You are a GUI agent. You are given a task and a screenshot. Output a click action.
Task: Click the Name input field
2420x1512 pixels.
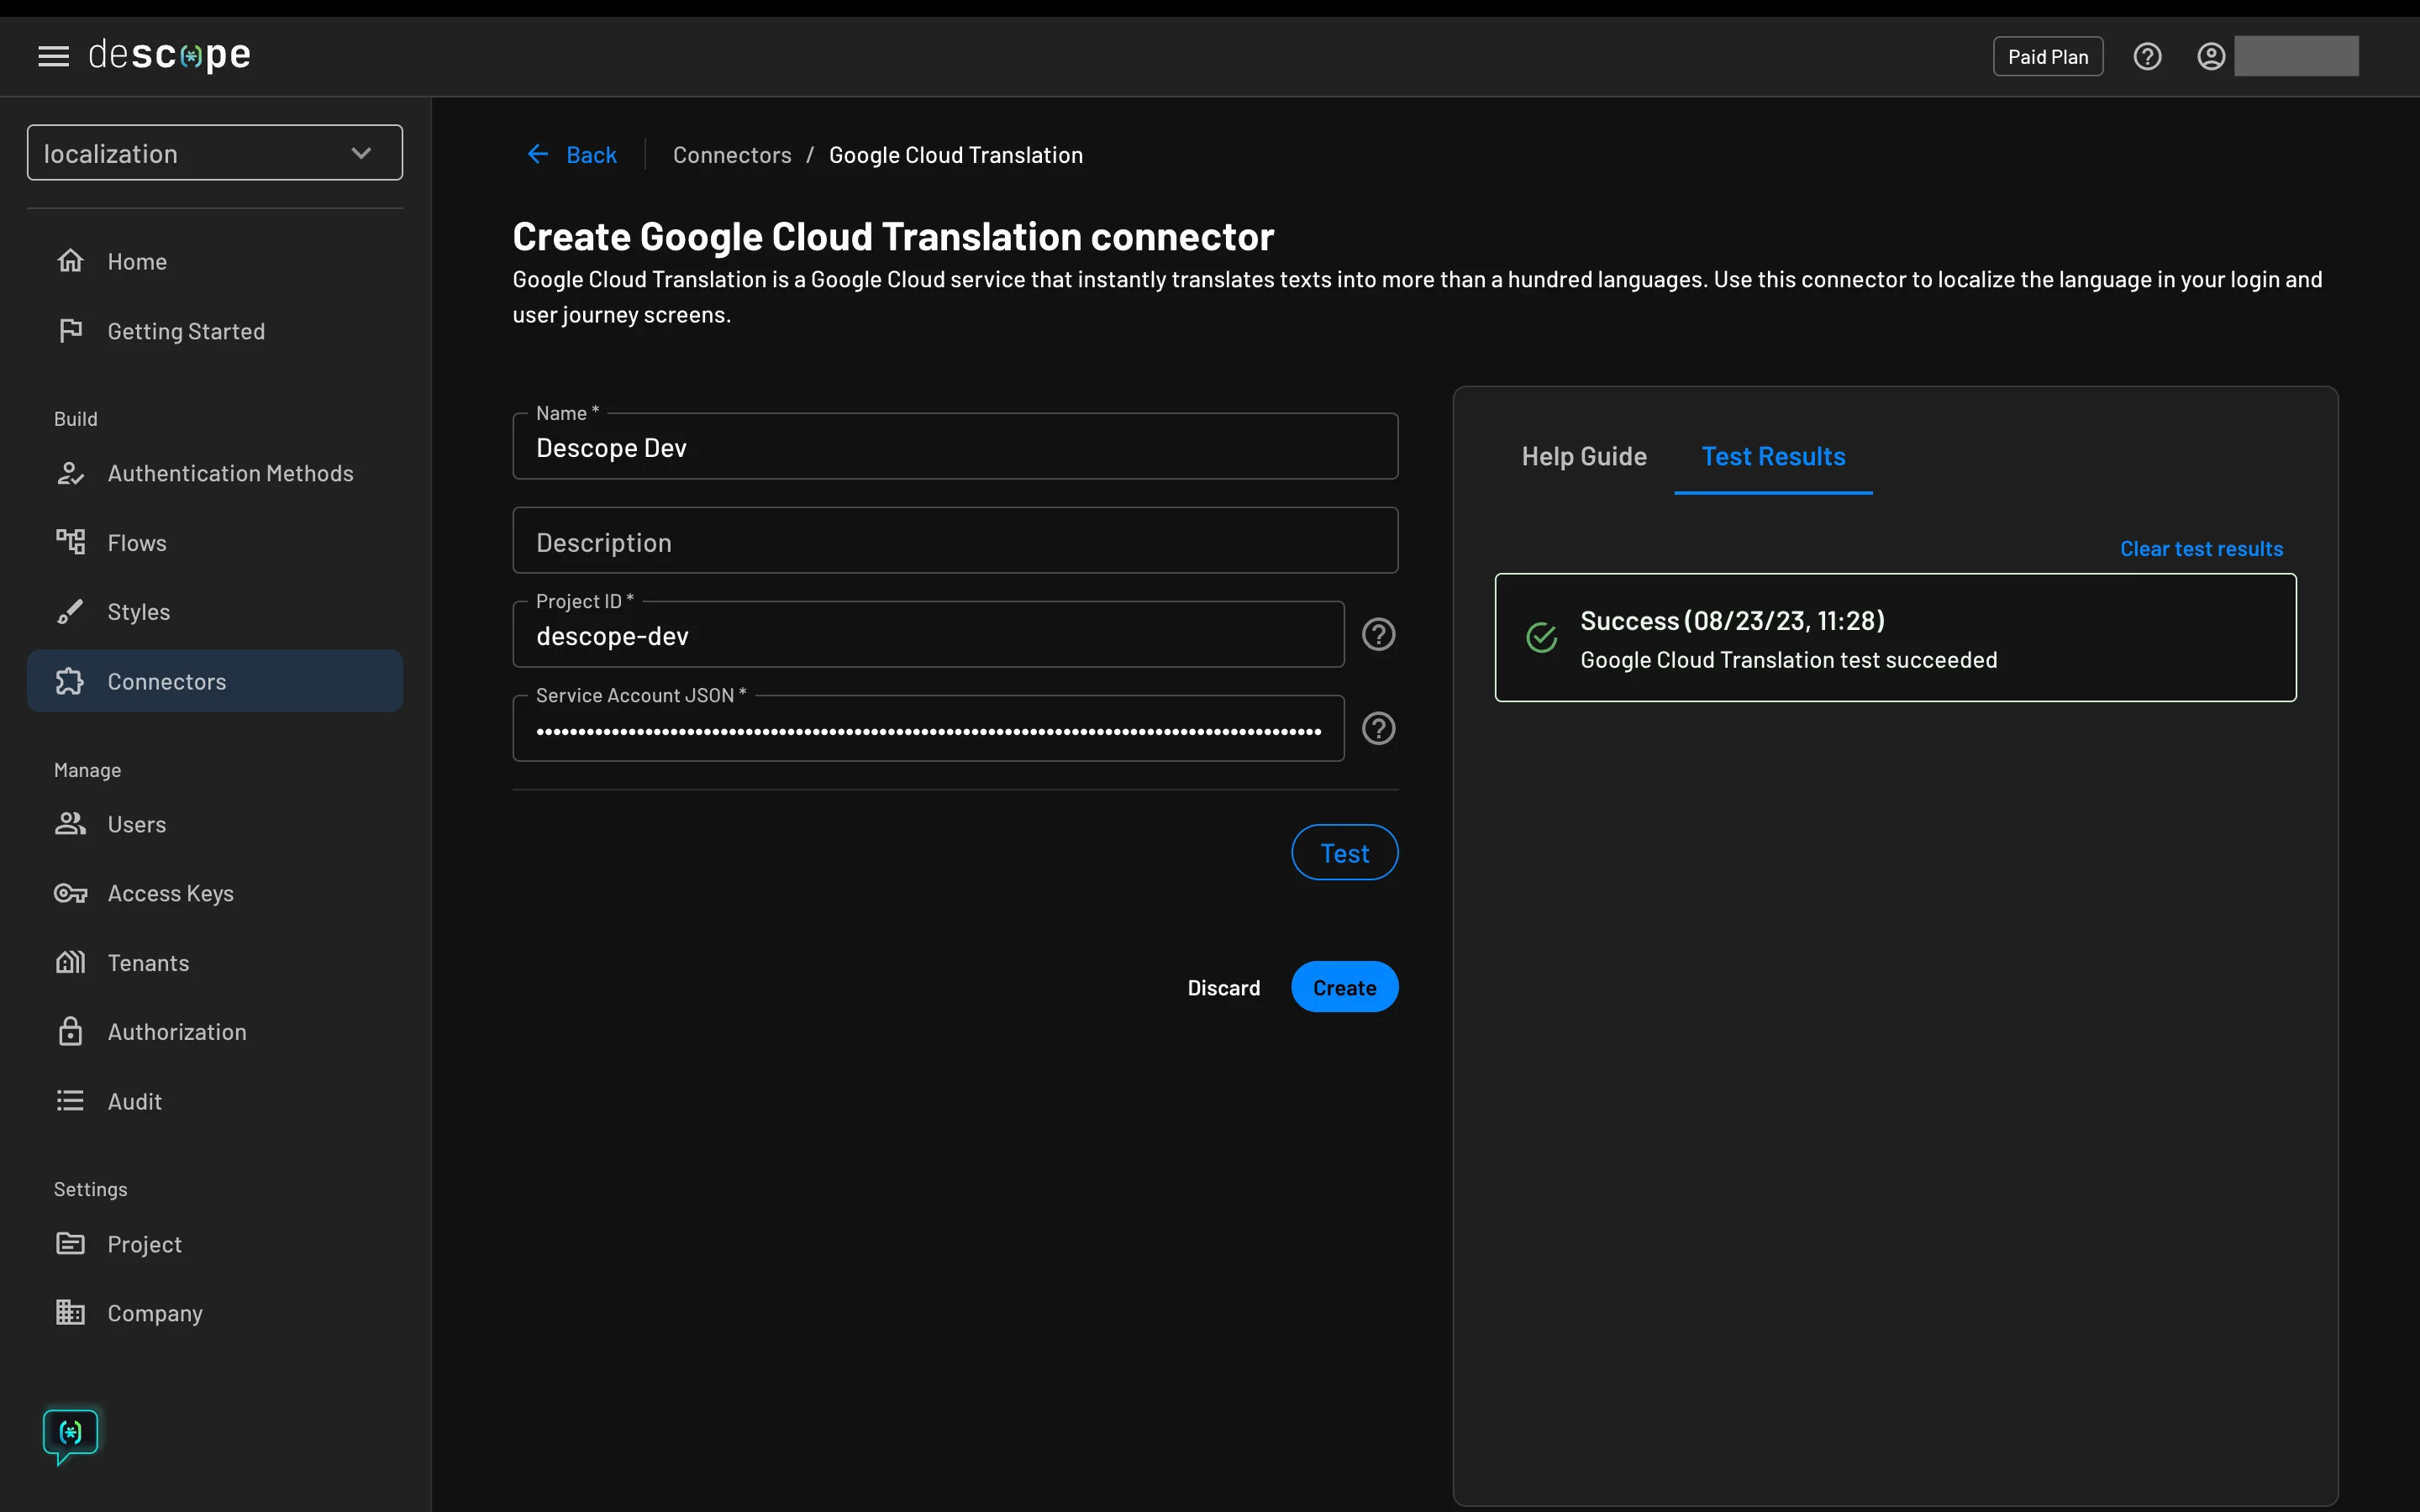(x=955, y=446)
